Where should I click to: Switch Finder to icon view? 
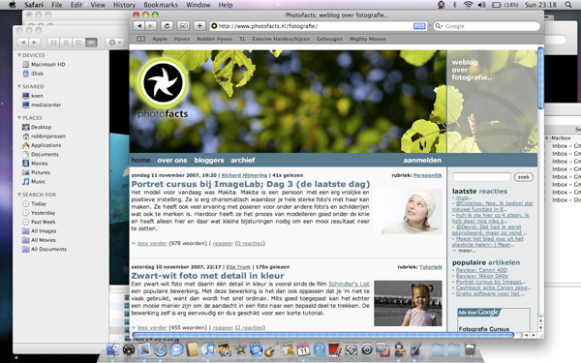click(x=53, y=43)
